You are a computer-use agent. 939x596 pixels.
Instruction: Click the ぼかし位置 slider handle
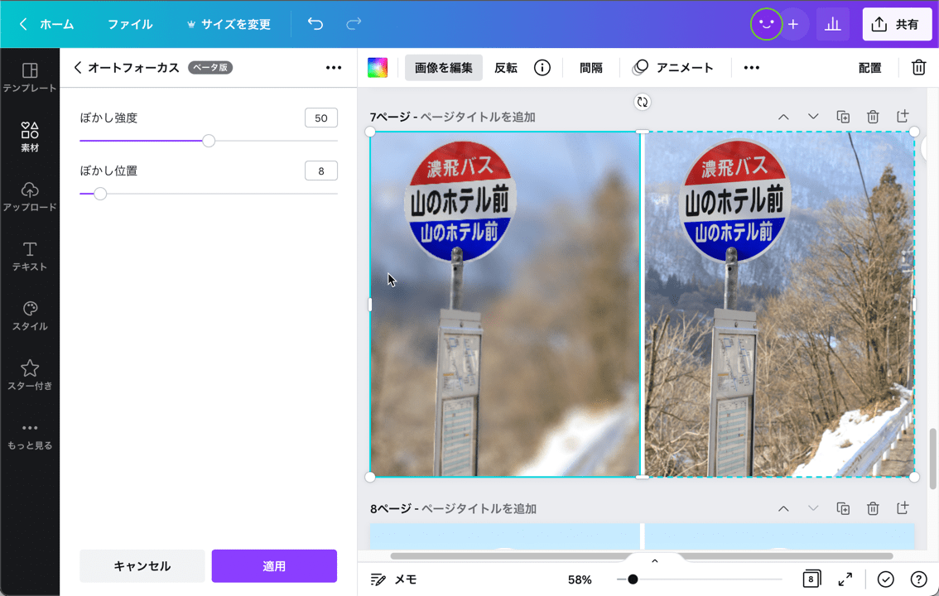100,193
